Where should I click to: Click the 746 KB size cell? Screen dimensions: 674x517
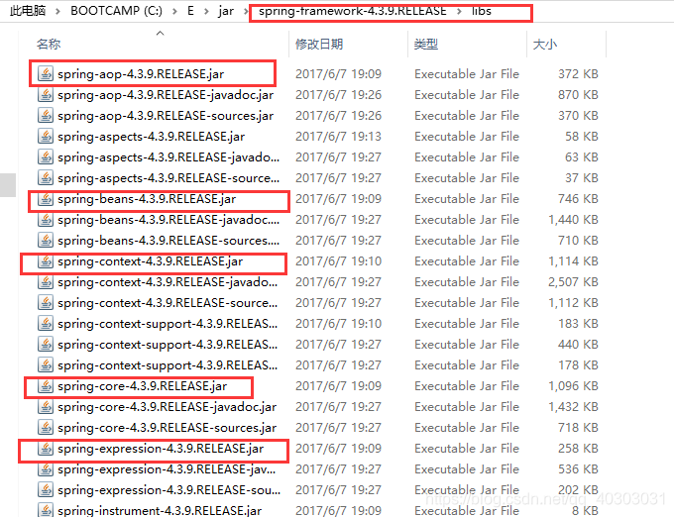pos(578,199)
